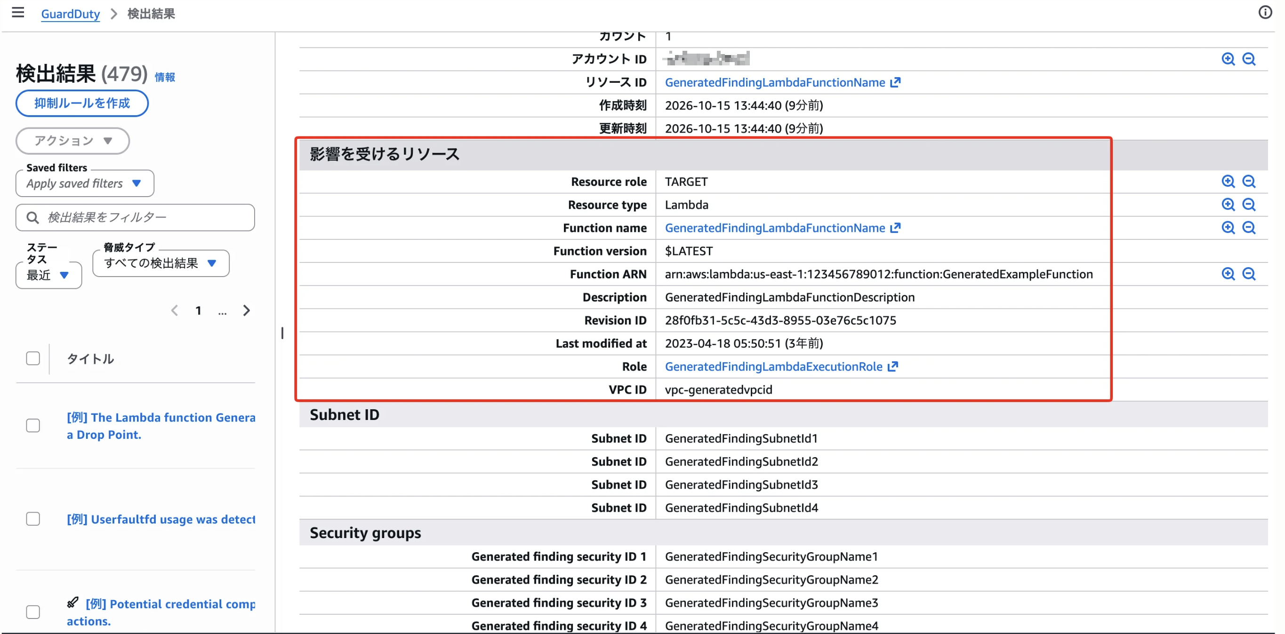Click external link icon beside リソース ID value
This screenshot has width=1285, height=634.
(895, 82)
